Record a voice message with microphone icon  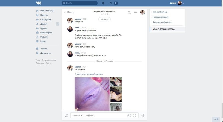(x=143, y=115)
